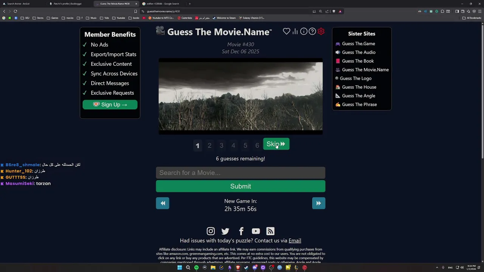Open Youtube to MP3 Converter bookmark
484x272 pixels.
click(x=161, y=18)
